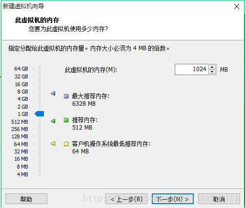
Task: Click the green square legend for 推荐内存
Action: click(66, 120)
